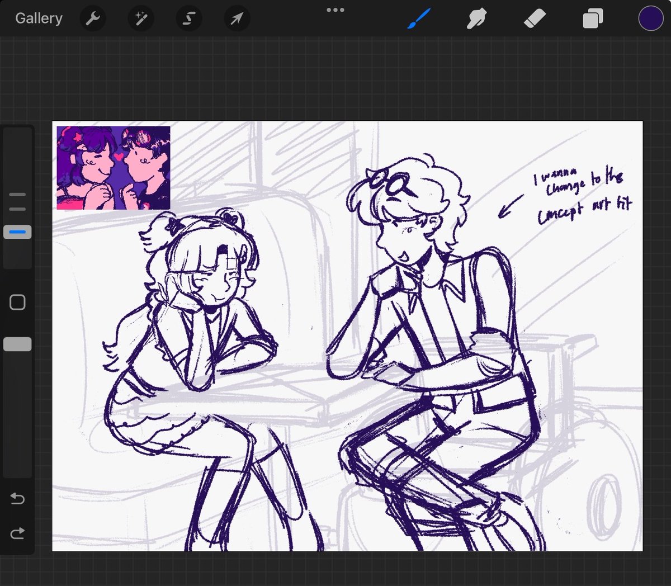671x586 pixels.
Task: Return to the Gallery
Action: (x=39, y=18)
